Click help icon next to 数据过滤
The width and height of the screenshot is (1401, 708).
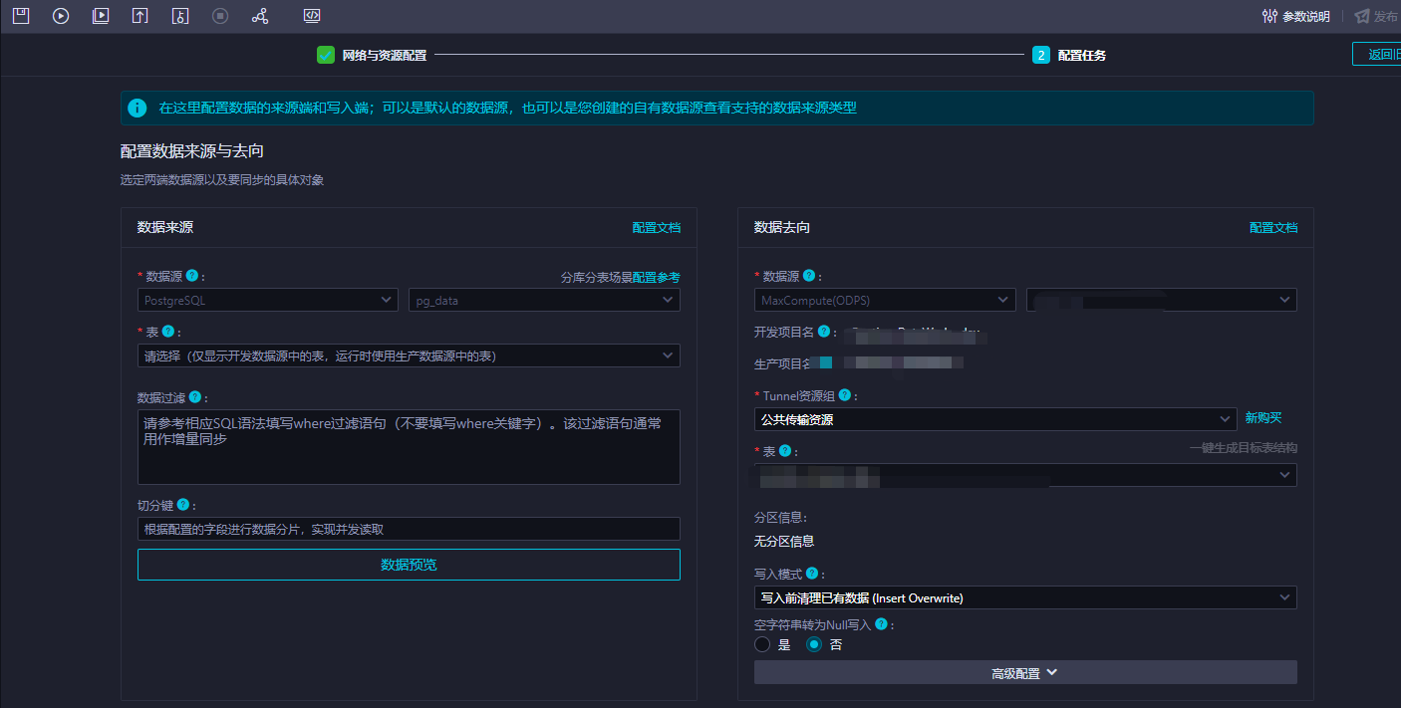[194, 396]
